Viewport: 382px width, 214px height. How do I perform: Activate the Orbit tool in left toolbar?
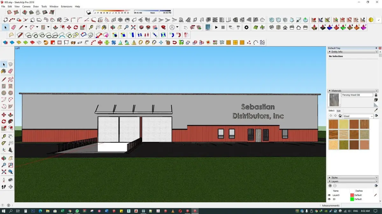click(4, 158)
